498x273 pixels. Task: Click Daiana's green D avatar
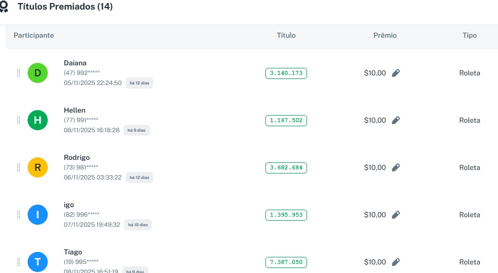point(38,73)
